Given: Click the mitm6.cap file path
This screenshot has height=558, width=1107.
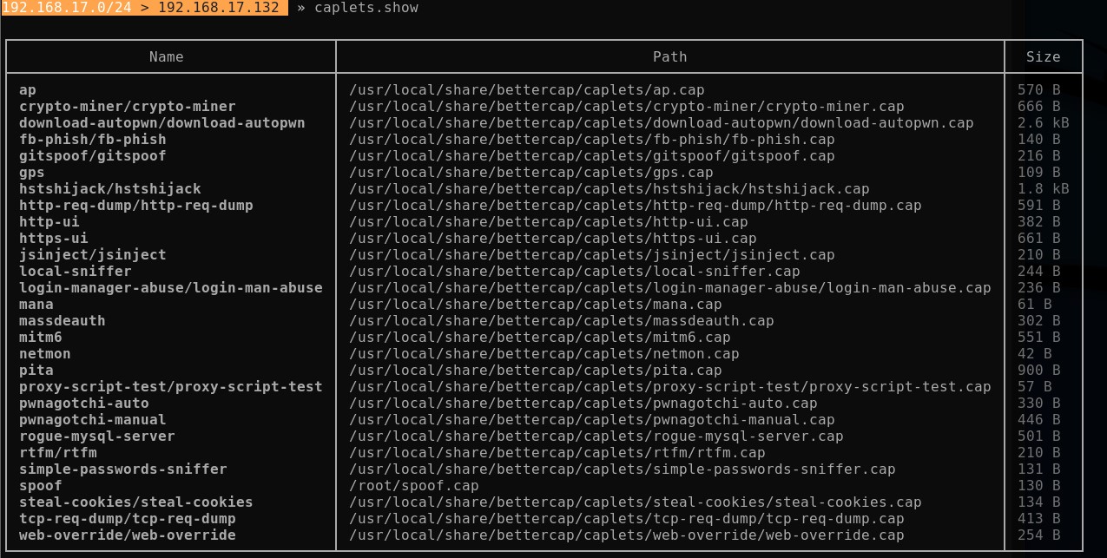Looking at the screenshot, I should coord(539,338).
